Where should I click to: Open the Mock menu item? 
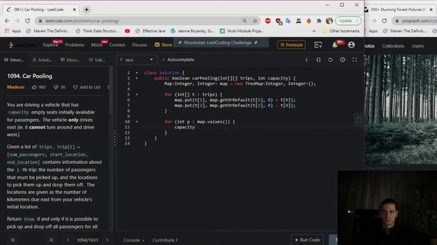pyautogui.click(x=97, y=45)
